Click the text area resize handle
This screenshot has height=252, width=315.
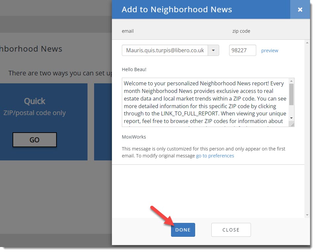[x=292, y=124]
